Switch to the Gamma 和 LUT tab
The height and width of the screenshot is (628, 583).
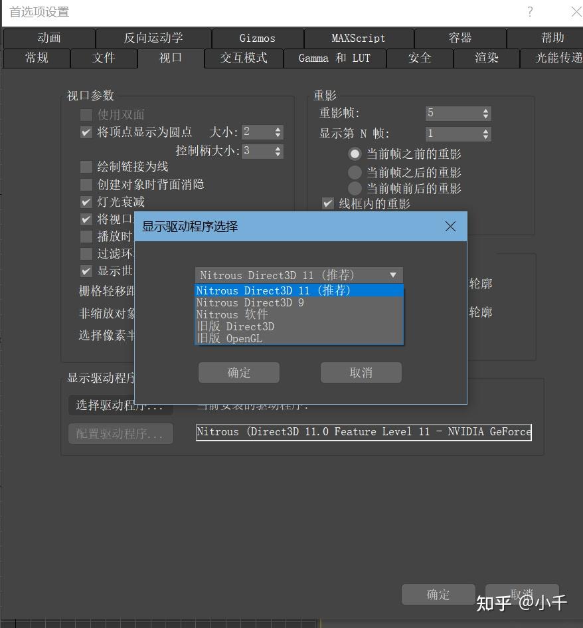tap(335, 58)
